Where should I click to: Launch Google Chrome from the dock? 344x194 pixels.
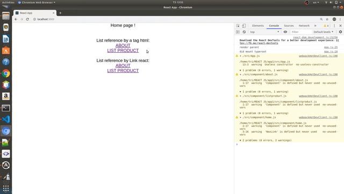[6, 73]
